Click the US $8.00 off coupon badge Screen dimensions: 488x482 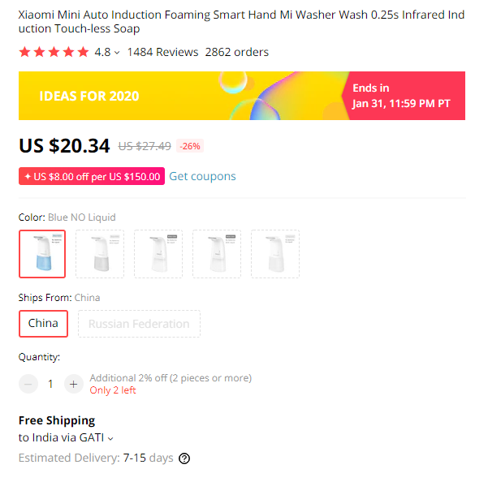(x=92, y=176)
